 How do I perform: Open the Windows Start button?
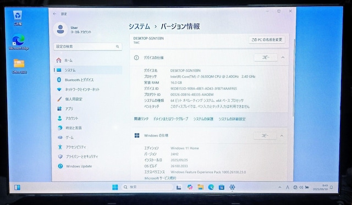tap(115, 187)
